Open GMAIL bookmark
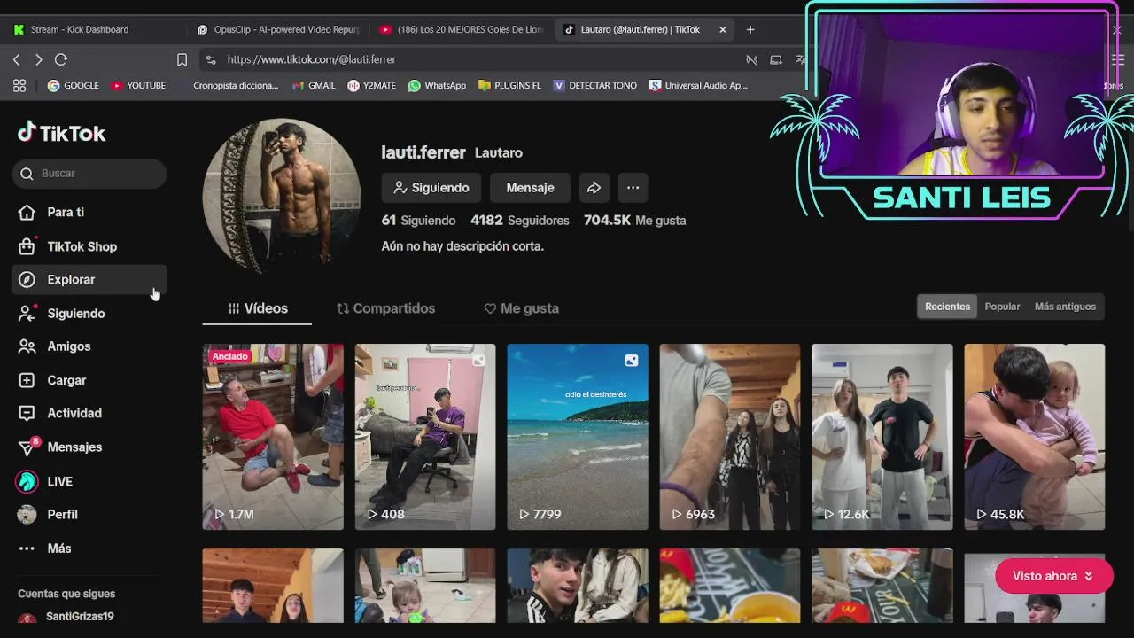Viewport: 1134px width, 638px height. (313, 86)
